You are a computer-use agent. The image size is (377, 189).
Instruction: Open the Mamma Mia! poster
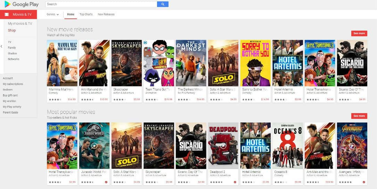(x=62, y=63)
